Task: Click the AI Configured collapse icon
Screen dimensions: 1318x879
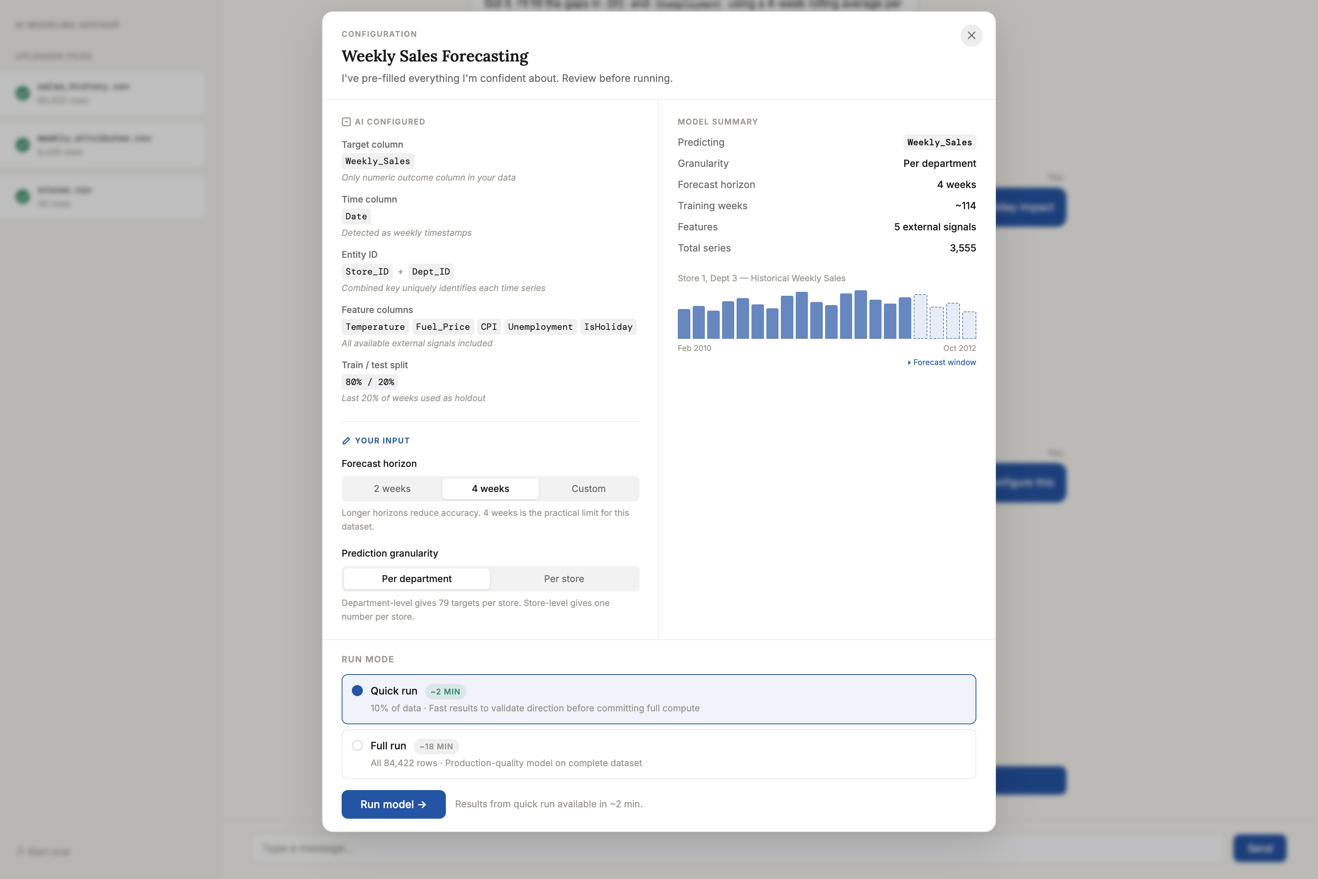Action: [x=346, y=122]
